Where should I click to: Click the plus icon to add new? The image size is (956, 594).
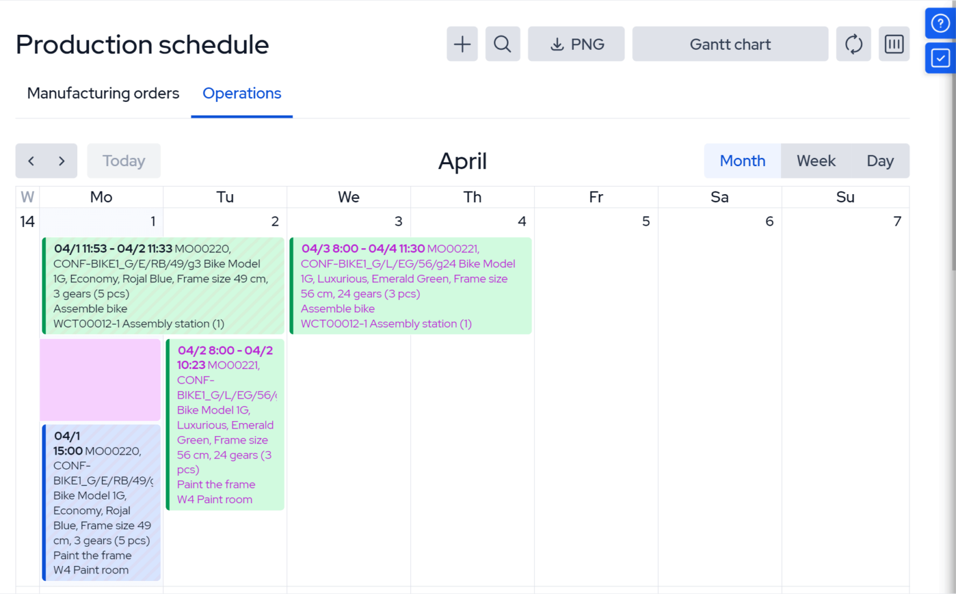(x=462, y=44)
